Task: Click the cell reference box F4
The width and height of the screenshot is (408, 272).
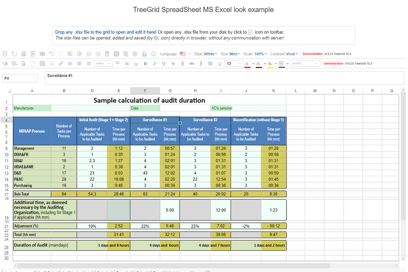Action: point(20,78)
